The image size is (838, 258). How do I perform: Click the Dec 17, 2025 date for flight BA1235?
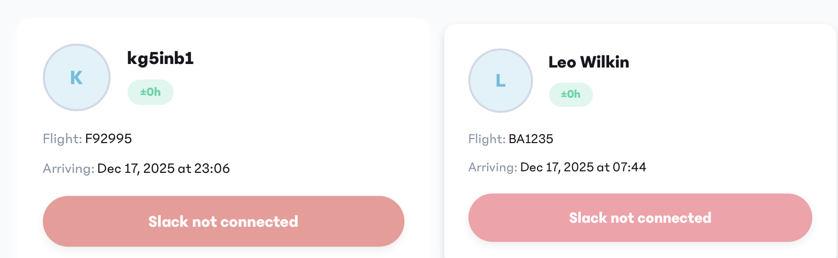click(x=557, y=167)
